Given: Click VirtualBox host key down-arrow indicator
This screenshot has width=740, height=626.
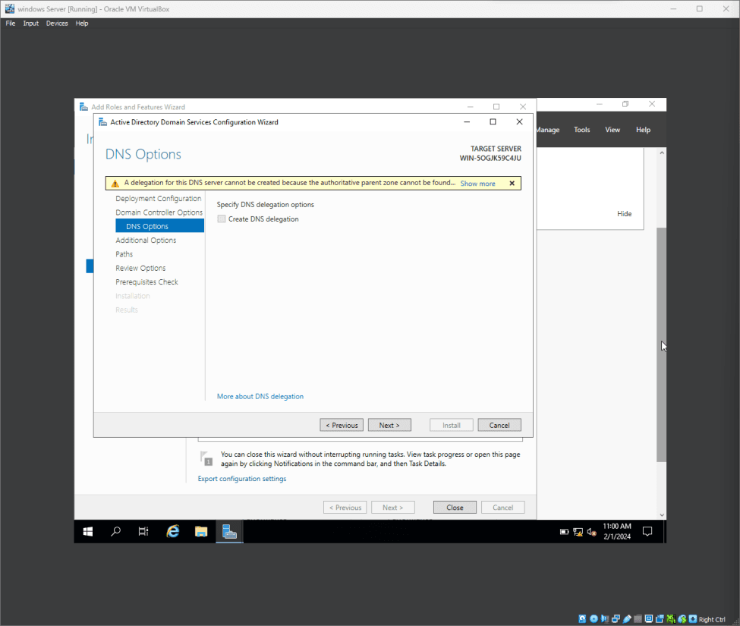Looking at the screenshot, I should tap(692, 619).
